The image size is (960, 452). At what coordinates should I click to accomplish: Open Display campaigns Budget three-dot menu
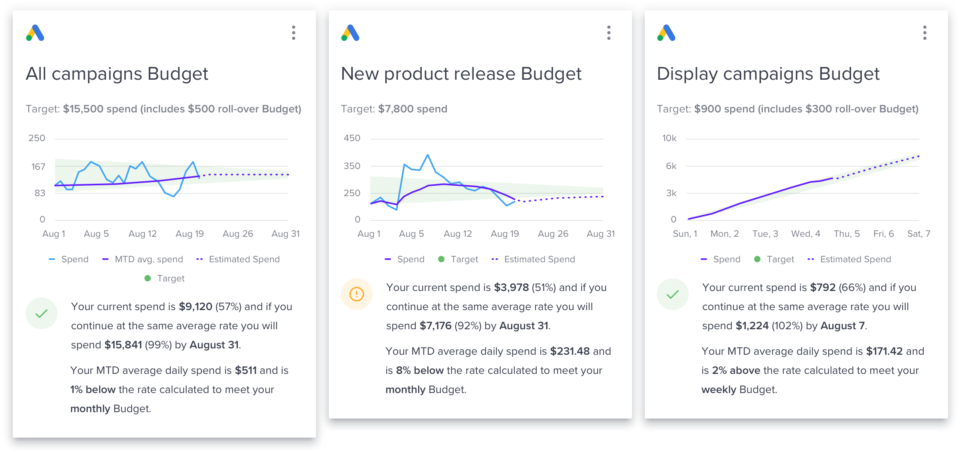pos(925,33)
